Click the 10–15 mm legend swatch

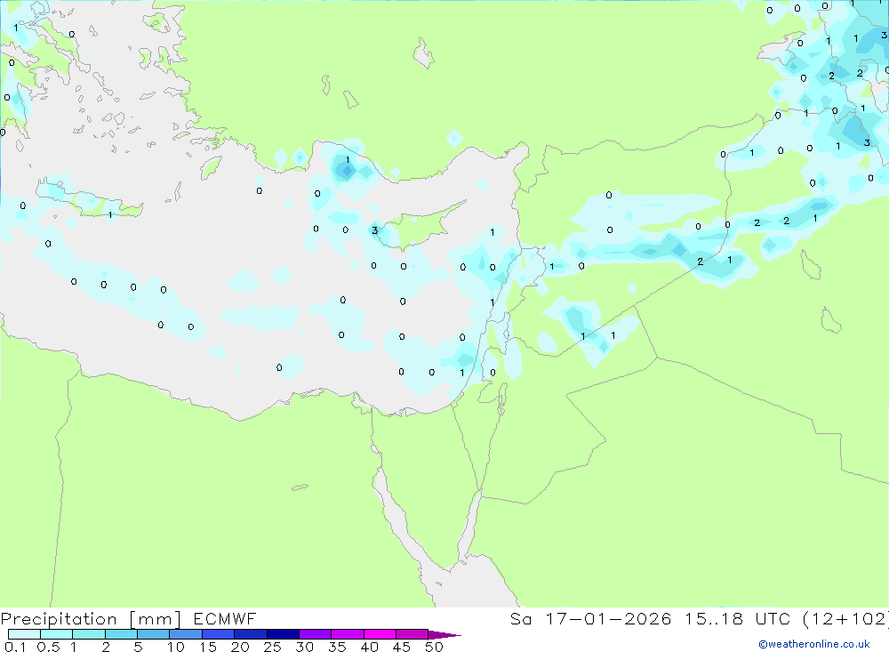tap(186, 634)
